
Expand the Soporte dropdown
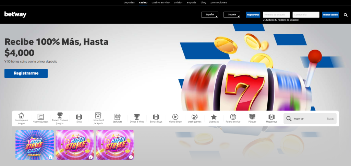pyautogui.click(x=232, y=15)
